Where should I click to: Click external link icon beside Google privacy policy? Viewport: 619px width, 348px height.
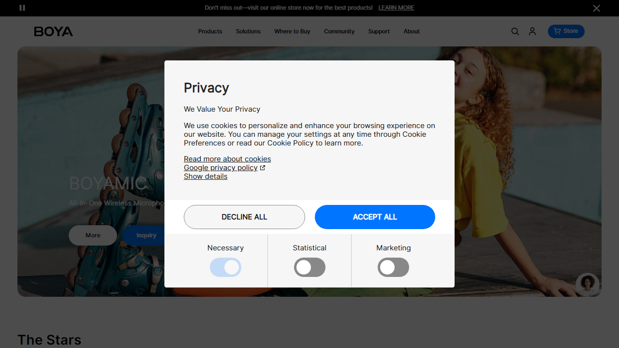tap(263, 168)
